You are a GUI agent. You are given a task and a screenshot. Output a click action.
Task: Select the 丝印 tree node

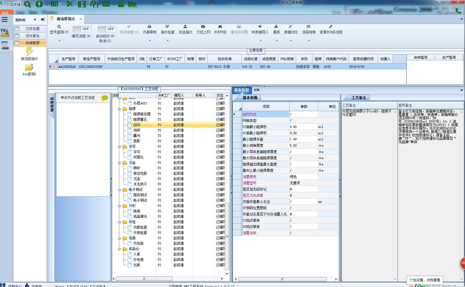[x=137, y=125]
